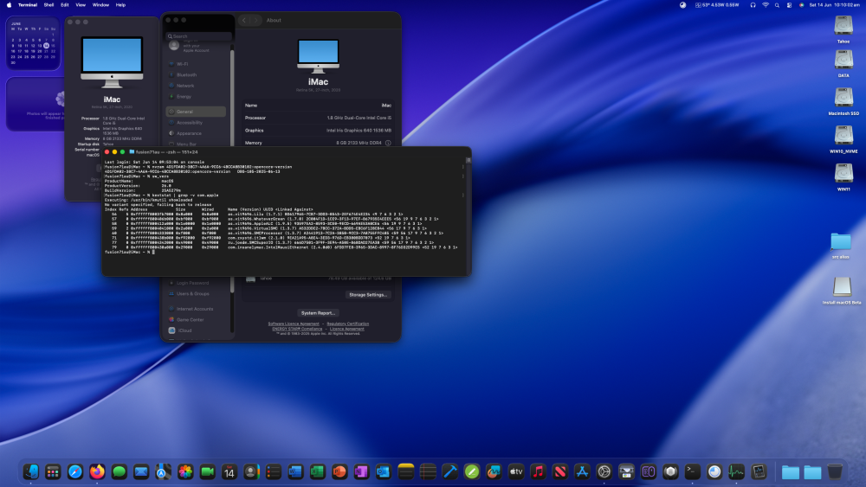Open Calendar showing 14 in Dock
This screenshot has height=487, width=866.
point(229,471)
